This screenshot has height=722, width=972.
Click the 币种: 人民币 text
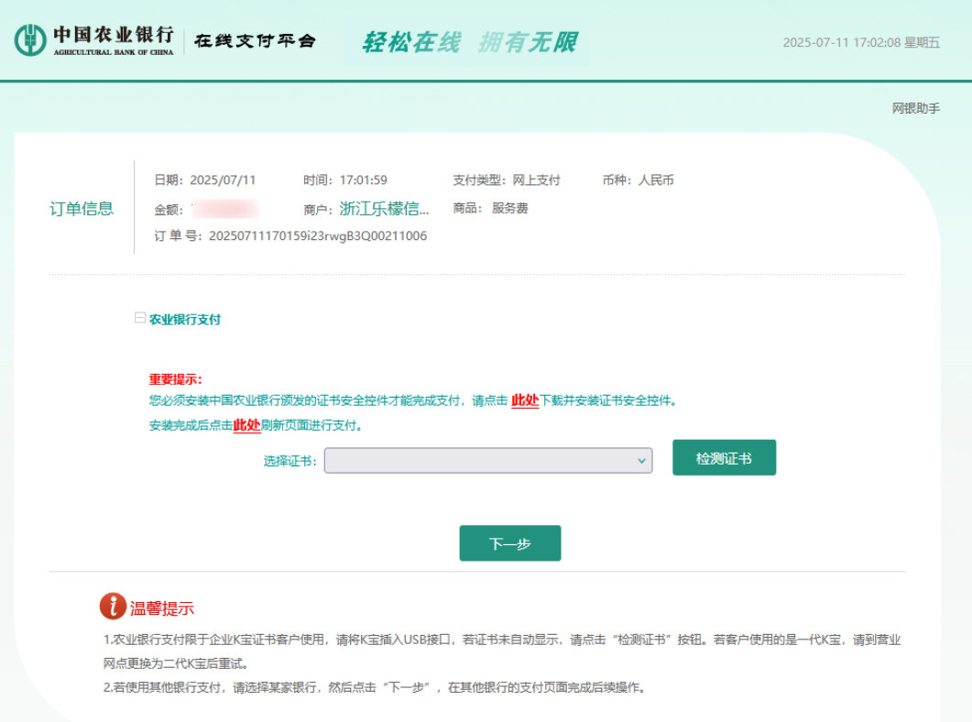tap(638, 180)
